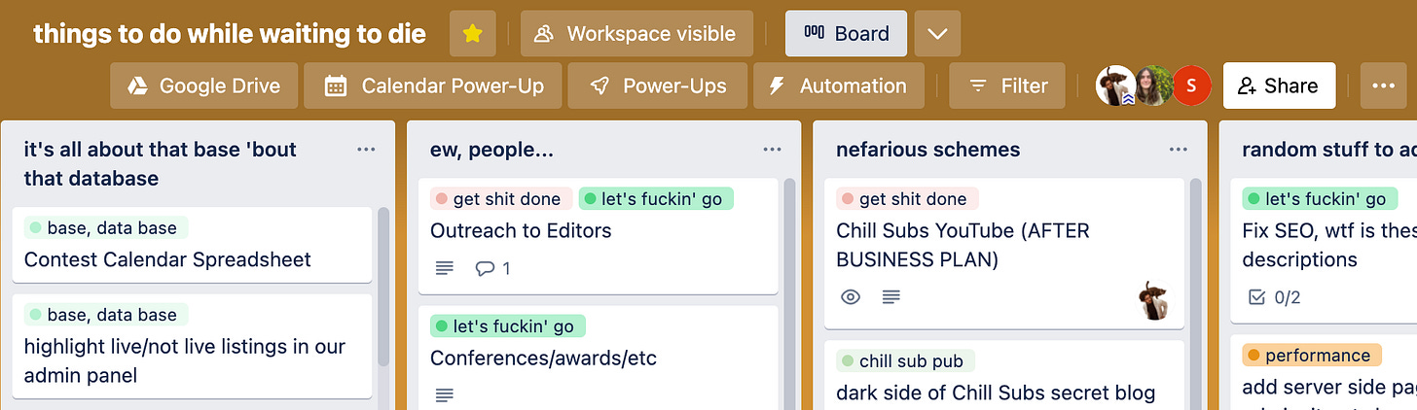Screen dimensions: 1417x410
Task: Click "let's fuckin' go" label on Outreach to Editors
Action: tap(656, 199)
